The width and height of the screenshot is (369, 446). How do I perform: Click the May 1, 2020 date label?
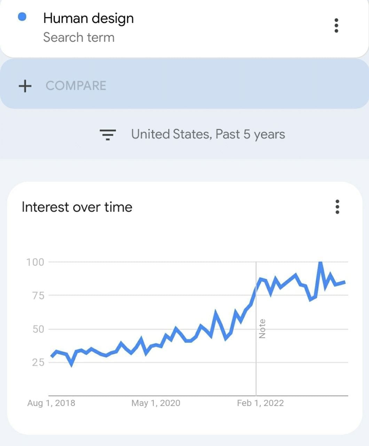156,403
